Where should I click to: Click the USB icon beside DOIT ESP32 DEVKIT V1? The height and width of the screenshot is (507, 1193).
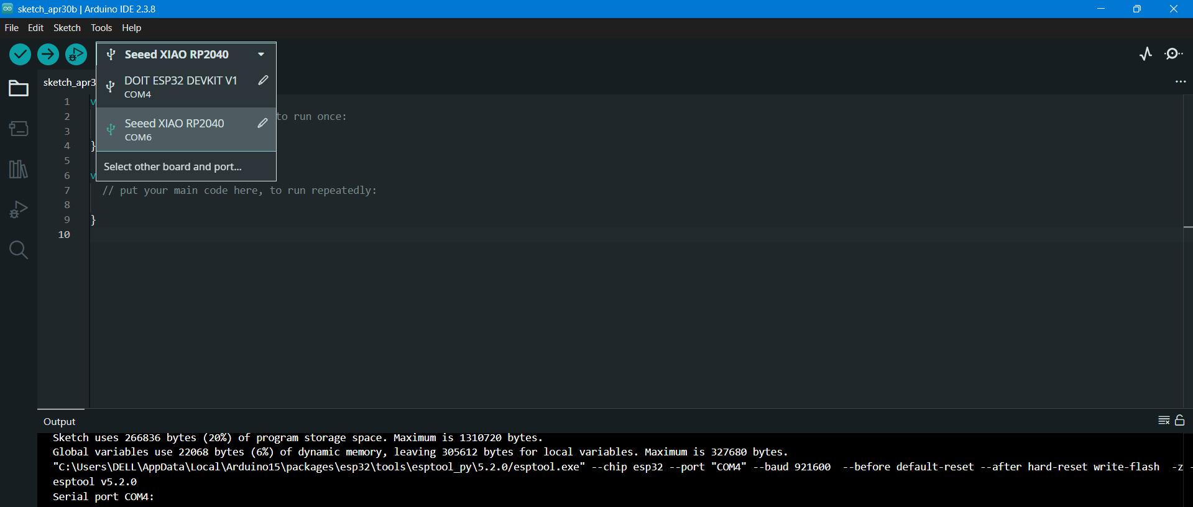111,86
